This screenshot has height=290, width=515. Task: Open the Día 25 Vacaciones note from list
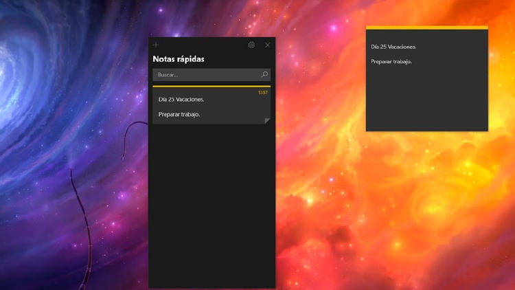[181, 100]
